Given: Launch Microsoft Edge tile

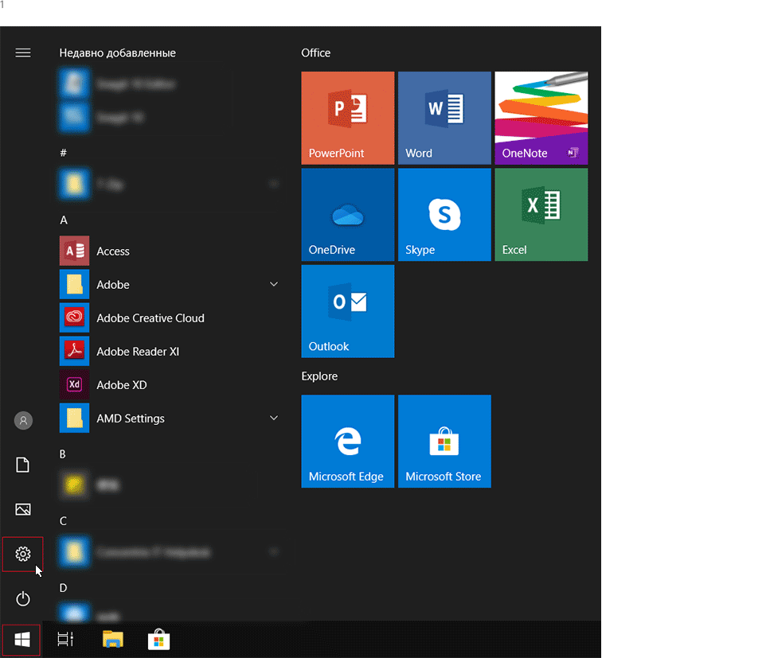Looking at the screenshot, I should point(347,441).
